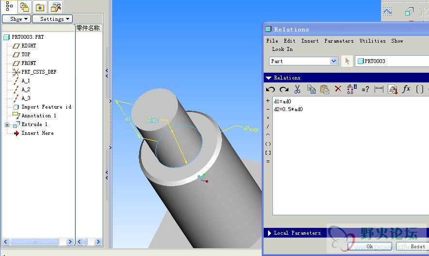The image size is (429, 256).
Task: Click the selection arrow button beside Part
Action: [x=347, y=61]
